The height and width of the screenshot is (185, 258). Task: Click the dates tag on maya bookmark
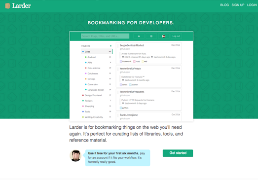click(x=123, y=84)
